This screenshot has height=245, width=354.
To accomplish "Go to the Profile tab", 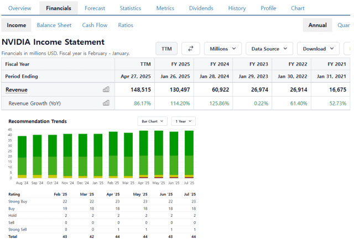I will [x=268, y=8].
